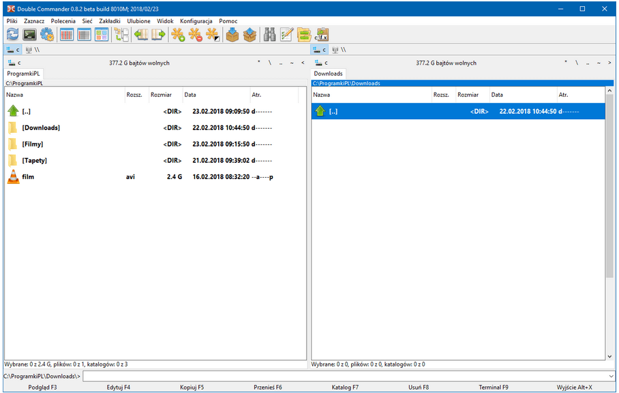Image resolution: width=619 pixels, height=393 pixels.
Task: Open the Polecenia menu
Action: pyautogui.click(x=63, y=21)
